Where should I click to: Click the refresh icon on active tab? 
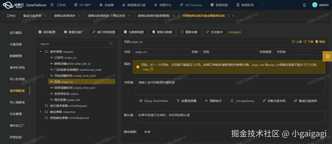(229, 16)
